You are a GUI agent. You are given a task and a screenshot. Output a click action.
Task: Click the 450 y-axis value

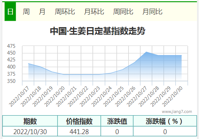tap(11, 53)
